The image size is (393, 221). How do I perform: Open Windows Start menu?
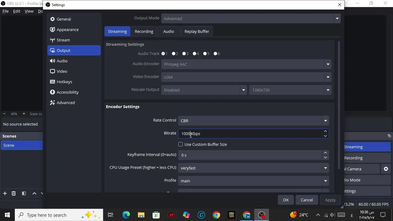7,215
